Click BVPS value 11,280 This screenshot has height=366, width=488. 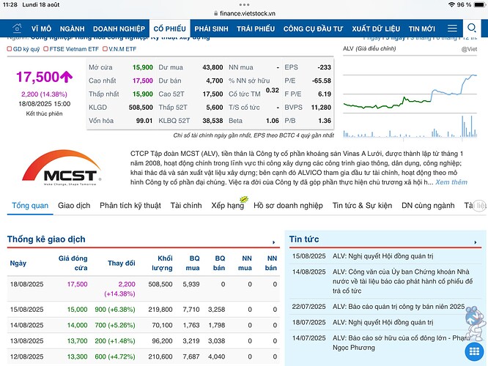coord(321,108)
